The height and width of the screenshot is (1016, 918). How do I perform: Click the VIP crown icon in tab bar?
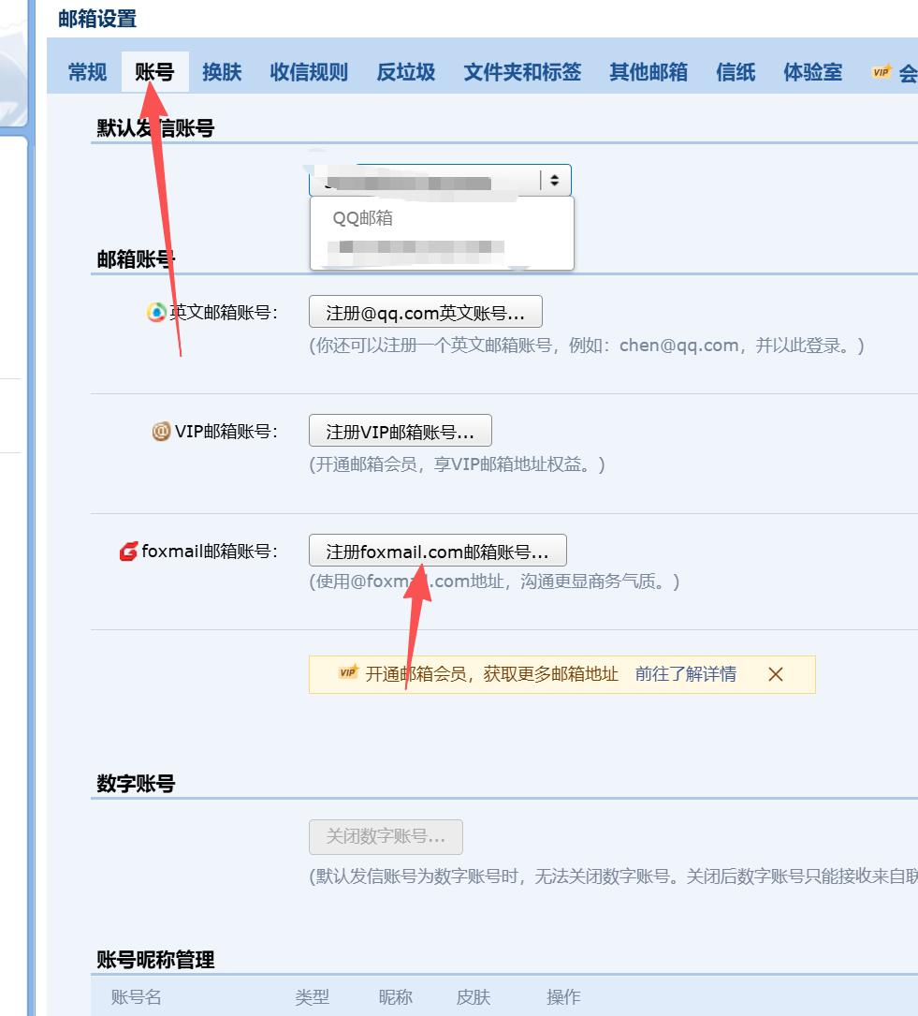point(882,72)
